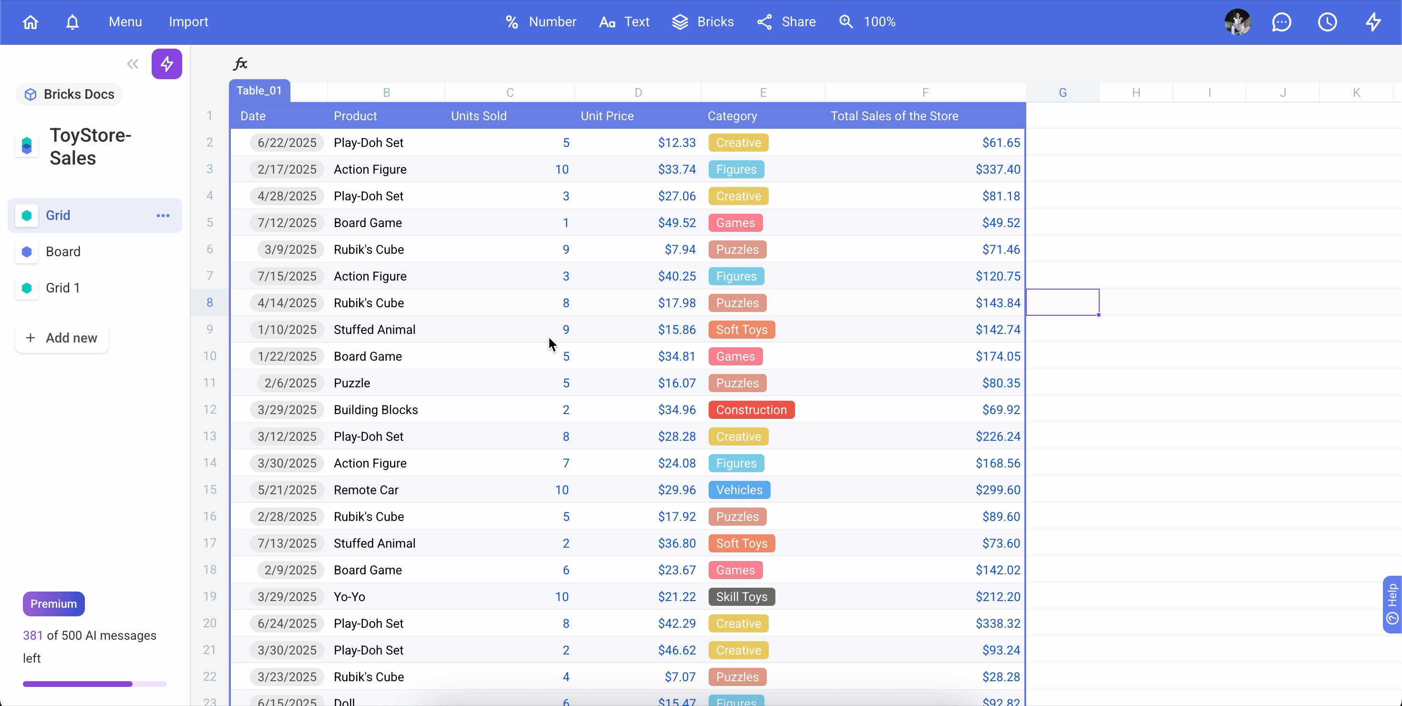
Task: Open the Menu item
Action: pyautogui.click(x=125, y=22)
